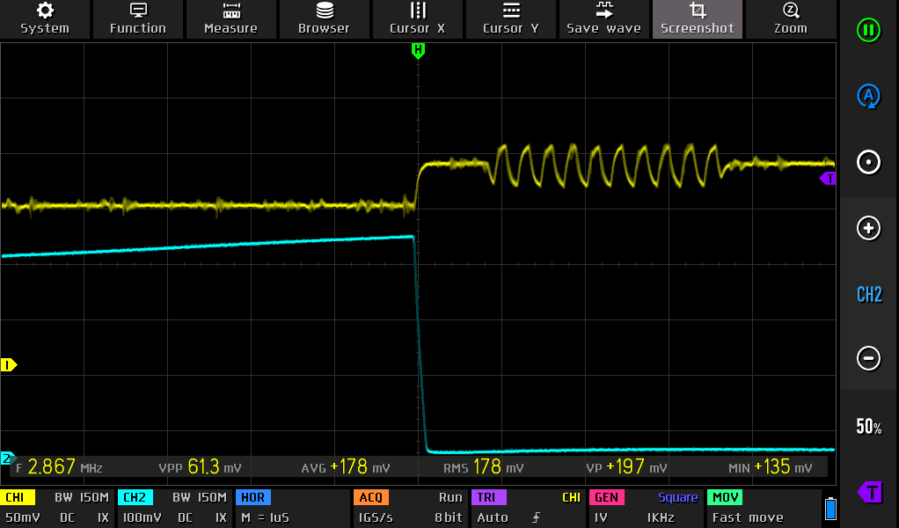Viewport: 899px width, 528px height.
Task: Take a capture with Screenshot button
Action: tap(697, 18)
